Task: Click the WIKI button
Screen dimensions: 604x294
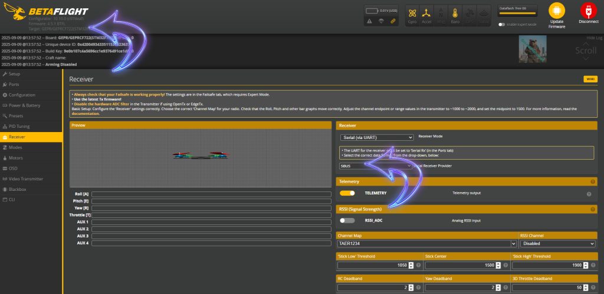Action: [x=590, y=79]
